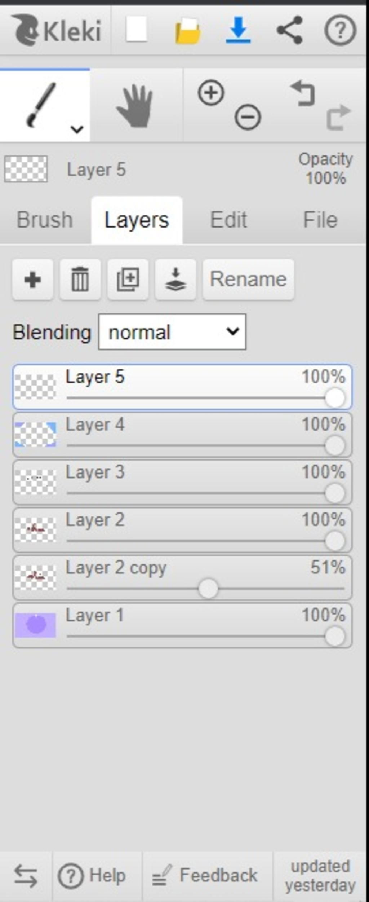Delete the layer using the trash icon
Viewport: 369px width, 902px height.
click(80, 280)
